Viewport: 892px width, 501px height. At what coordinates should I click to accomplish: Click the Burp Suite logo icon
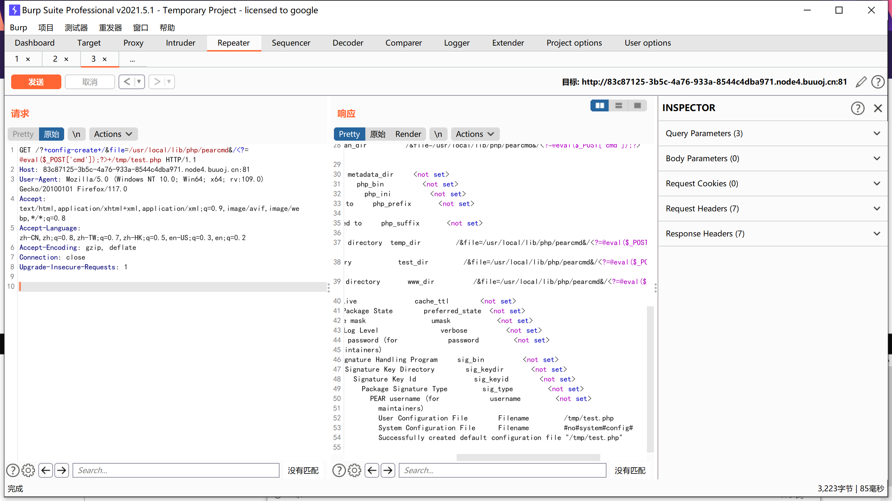(x=14, y=10)
